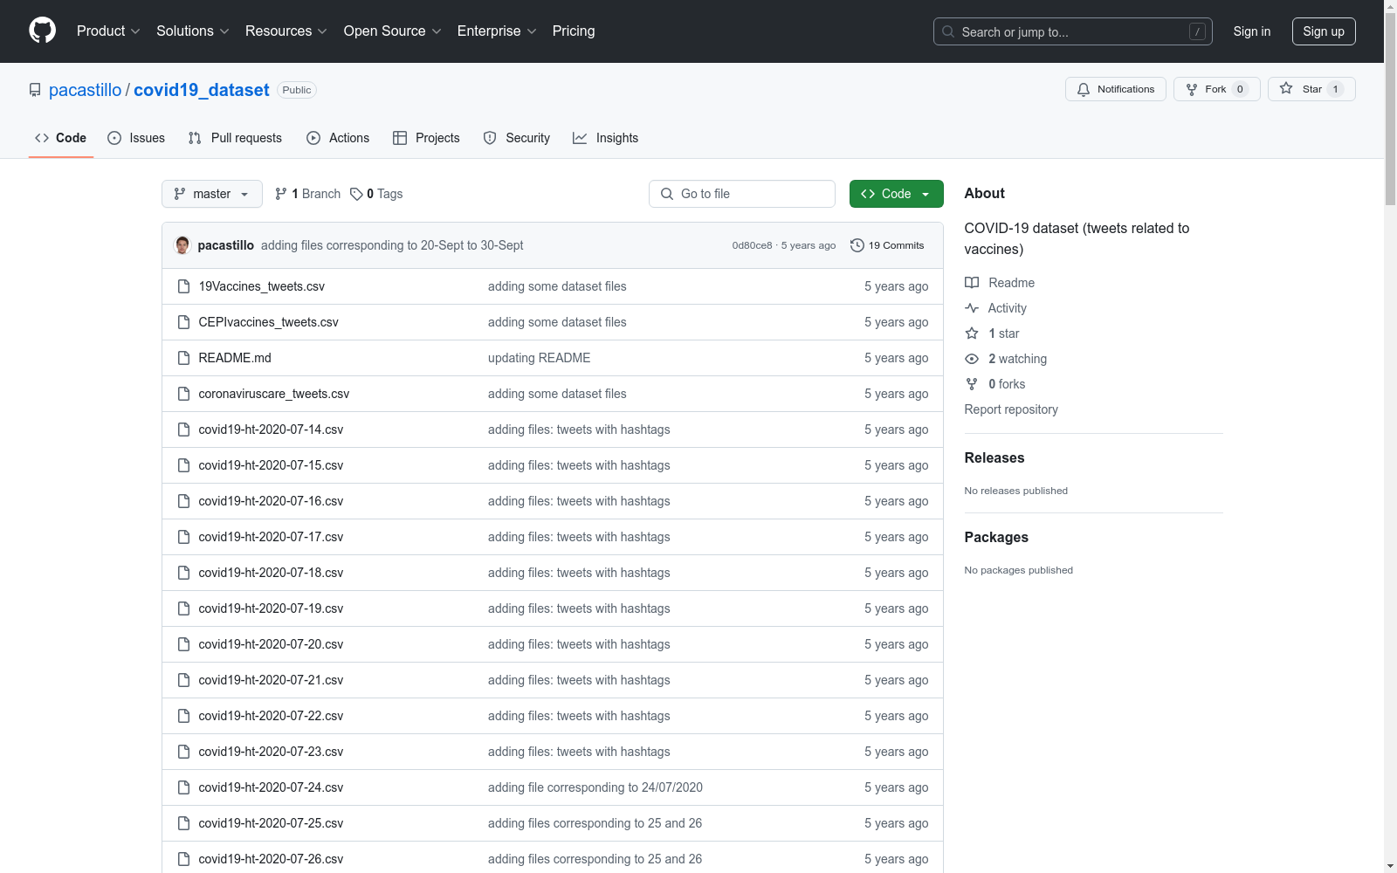This screenshot has width=1397, height=873.
Task: Open commit 'adding file corresponding to 24/07/2020'
Action: click(x=595, y=787)
